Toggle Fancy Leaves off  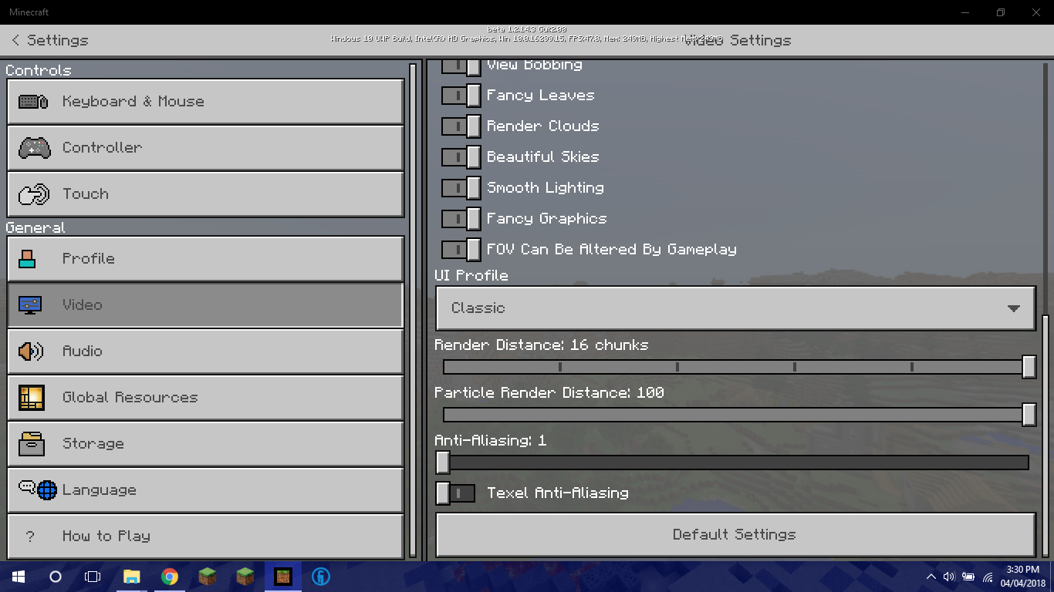pyautogui.click(x=461, y=95)
